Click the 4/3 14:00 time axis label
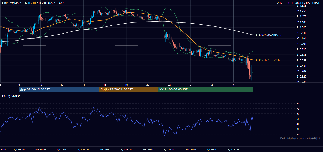 [x=83, y=150]
